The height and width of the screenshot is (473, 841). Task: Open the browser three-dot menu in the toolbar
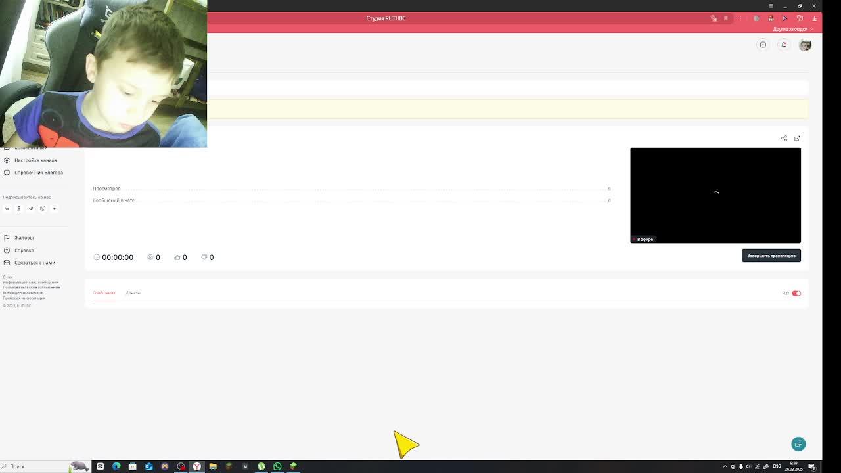(x=740, y=18)
